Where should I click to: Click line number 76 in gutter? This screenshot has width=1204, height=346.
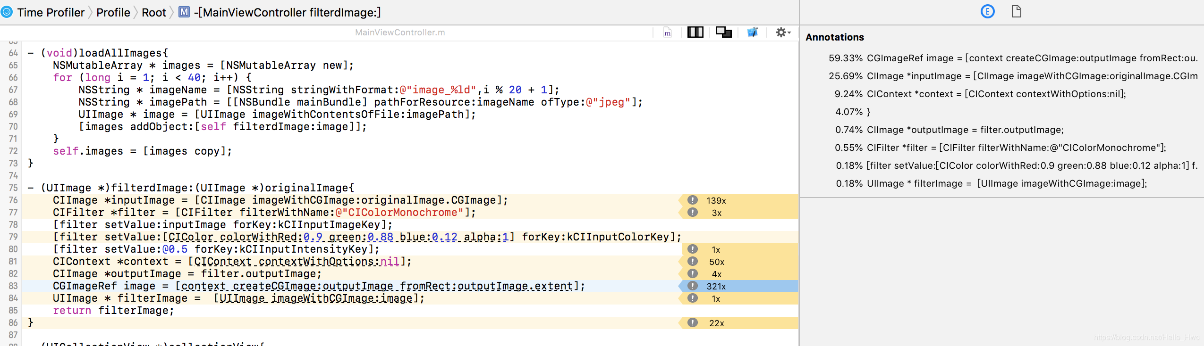[13, 200]
